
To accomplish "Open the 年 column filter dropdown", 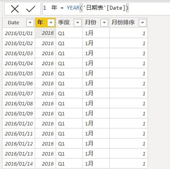I will 51,23.
